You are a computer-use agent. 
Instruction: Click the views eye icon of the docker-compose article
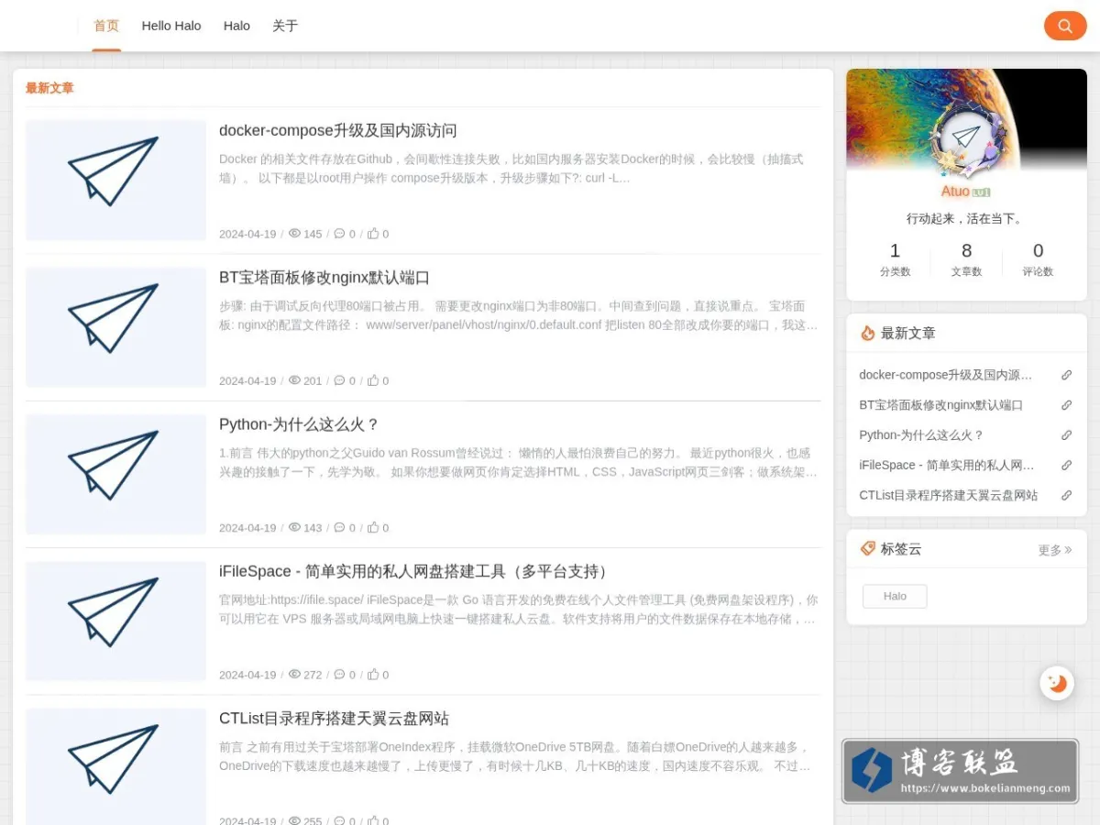pyautogui.click(x=294, y=234)
